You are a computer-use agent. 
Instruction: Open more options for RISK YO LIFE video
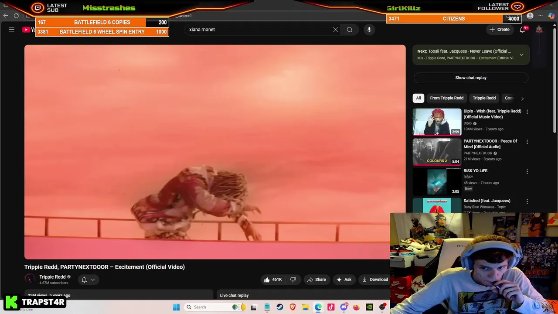(x=527, y=172)
